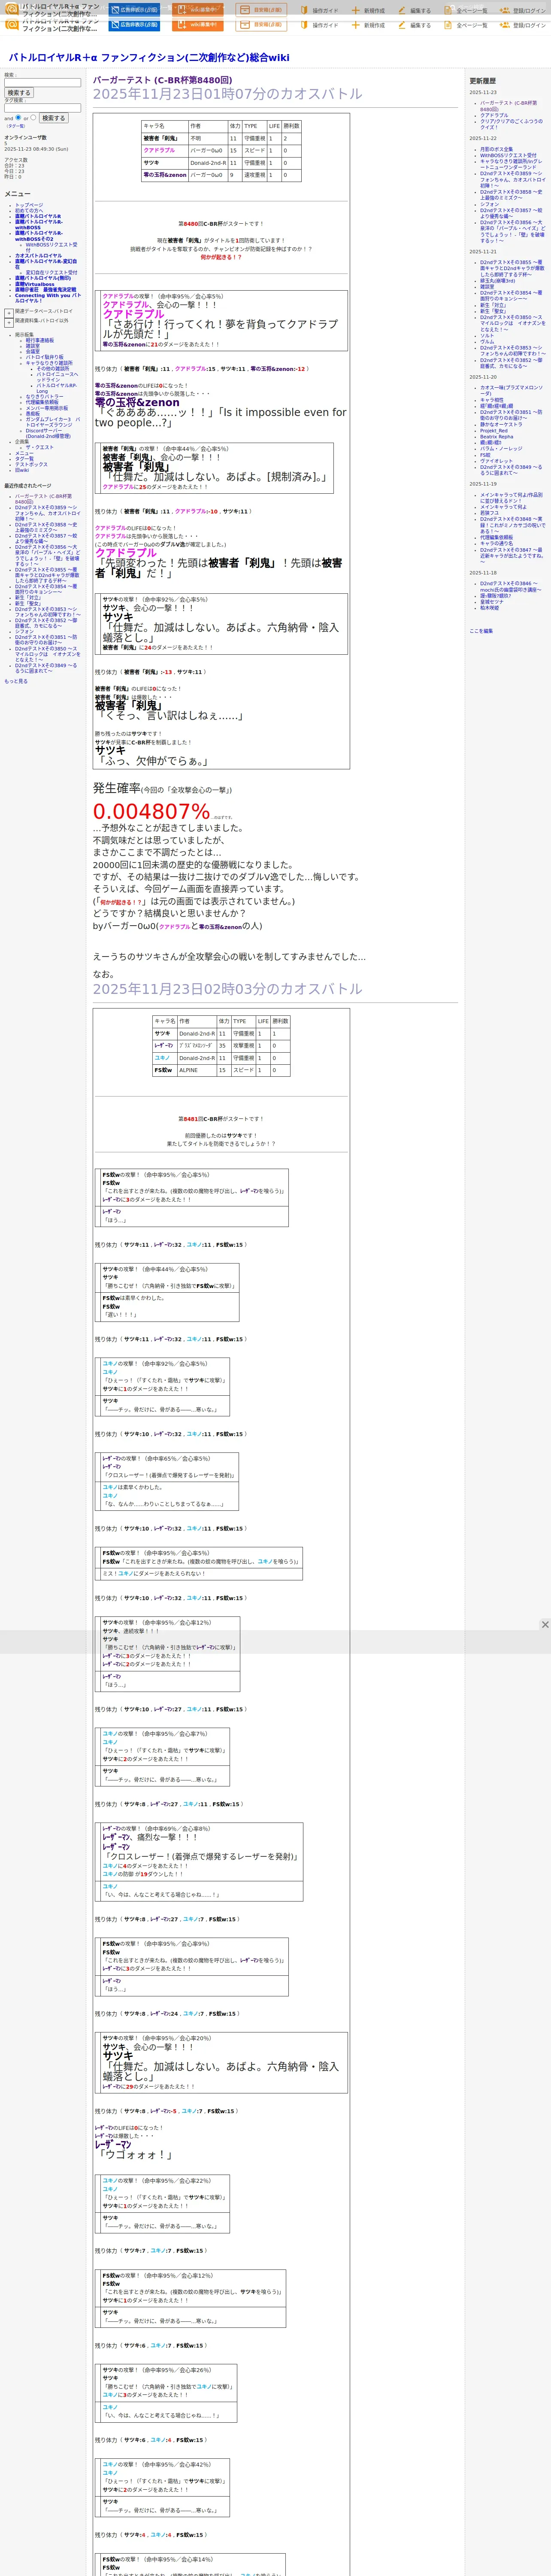Open キャラ相性 in 更新履歴
Image resolution: width=551 pixels, height=2576 pixels.
tap(492, 400)
